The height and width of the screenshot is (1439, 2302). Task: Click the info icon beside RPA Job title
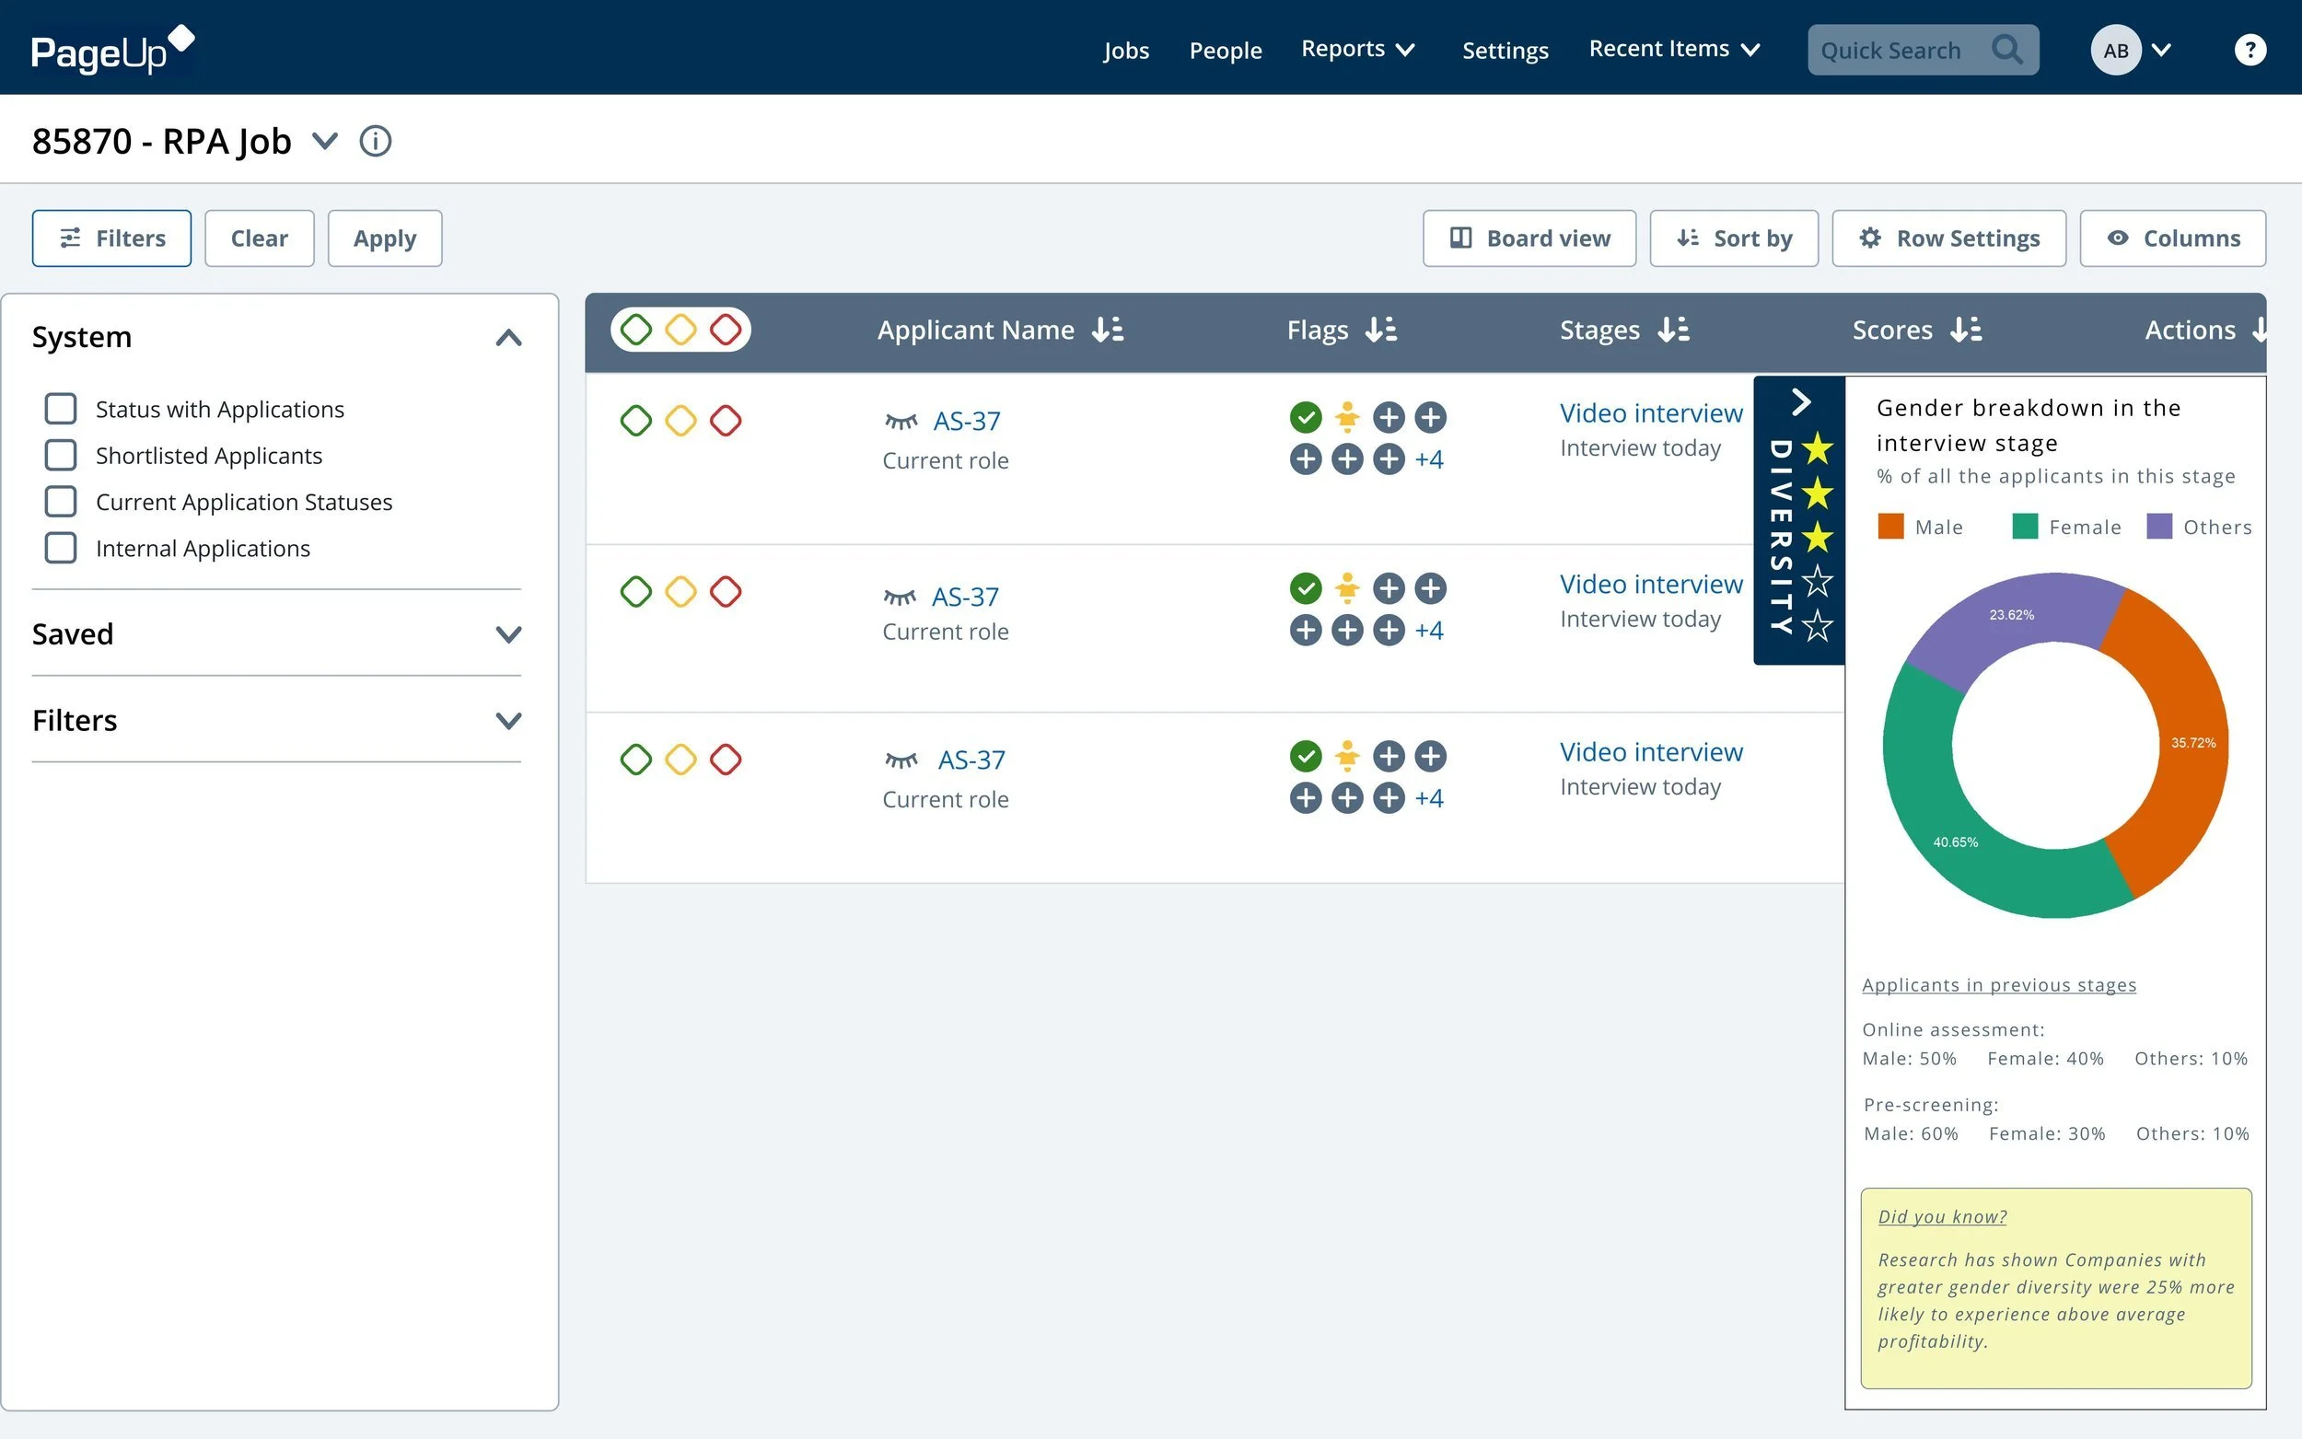[x=375, y=141]
